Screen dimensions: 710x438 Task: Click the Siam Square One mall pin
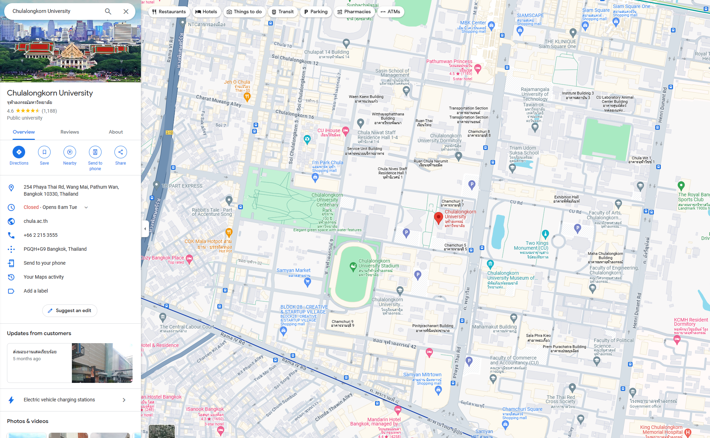(x=616, y=22)
